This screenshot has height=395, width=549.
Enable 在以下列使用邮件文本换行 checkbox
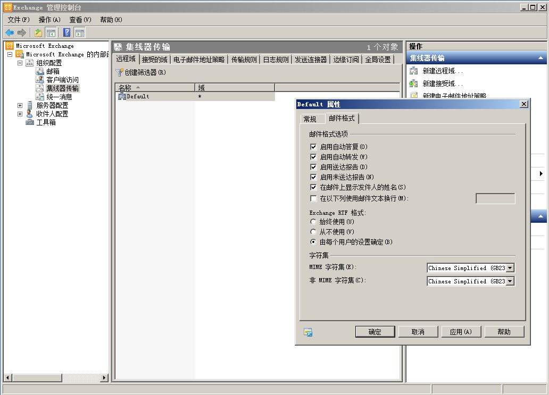click(x=313, y=199)
